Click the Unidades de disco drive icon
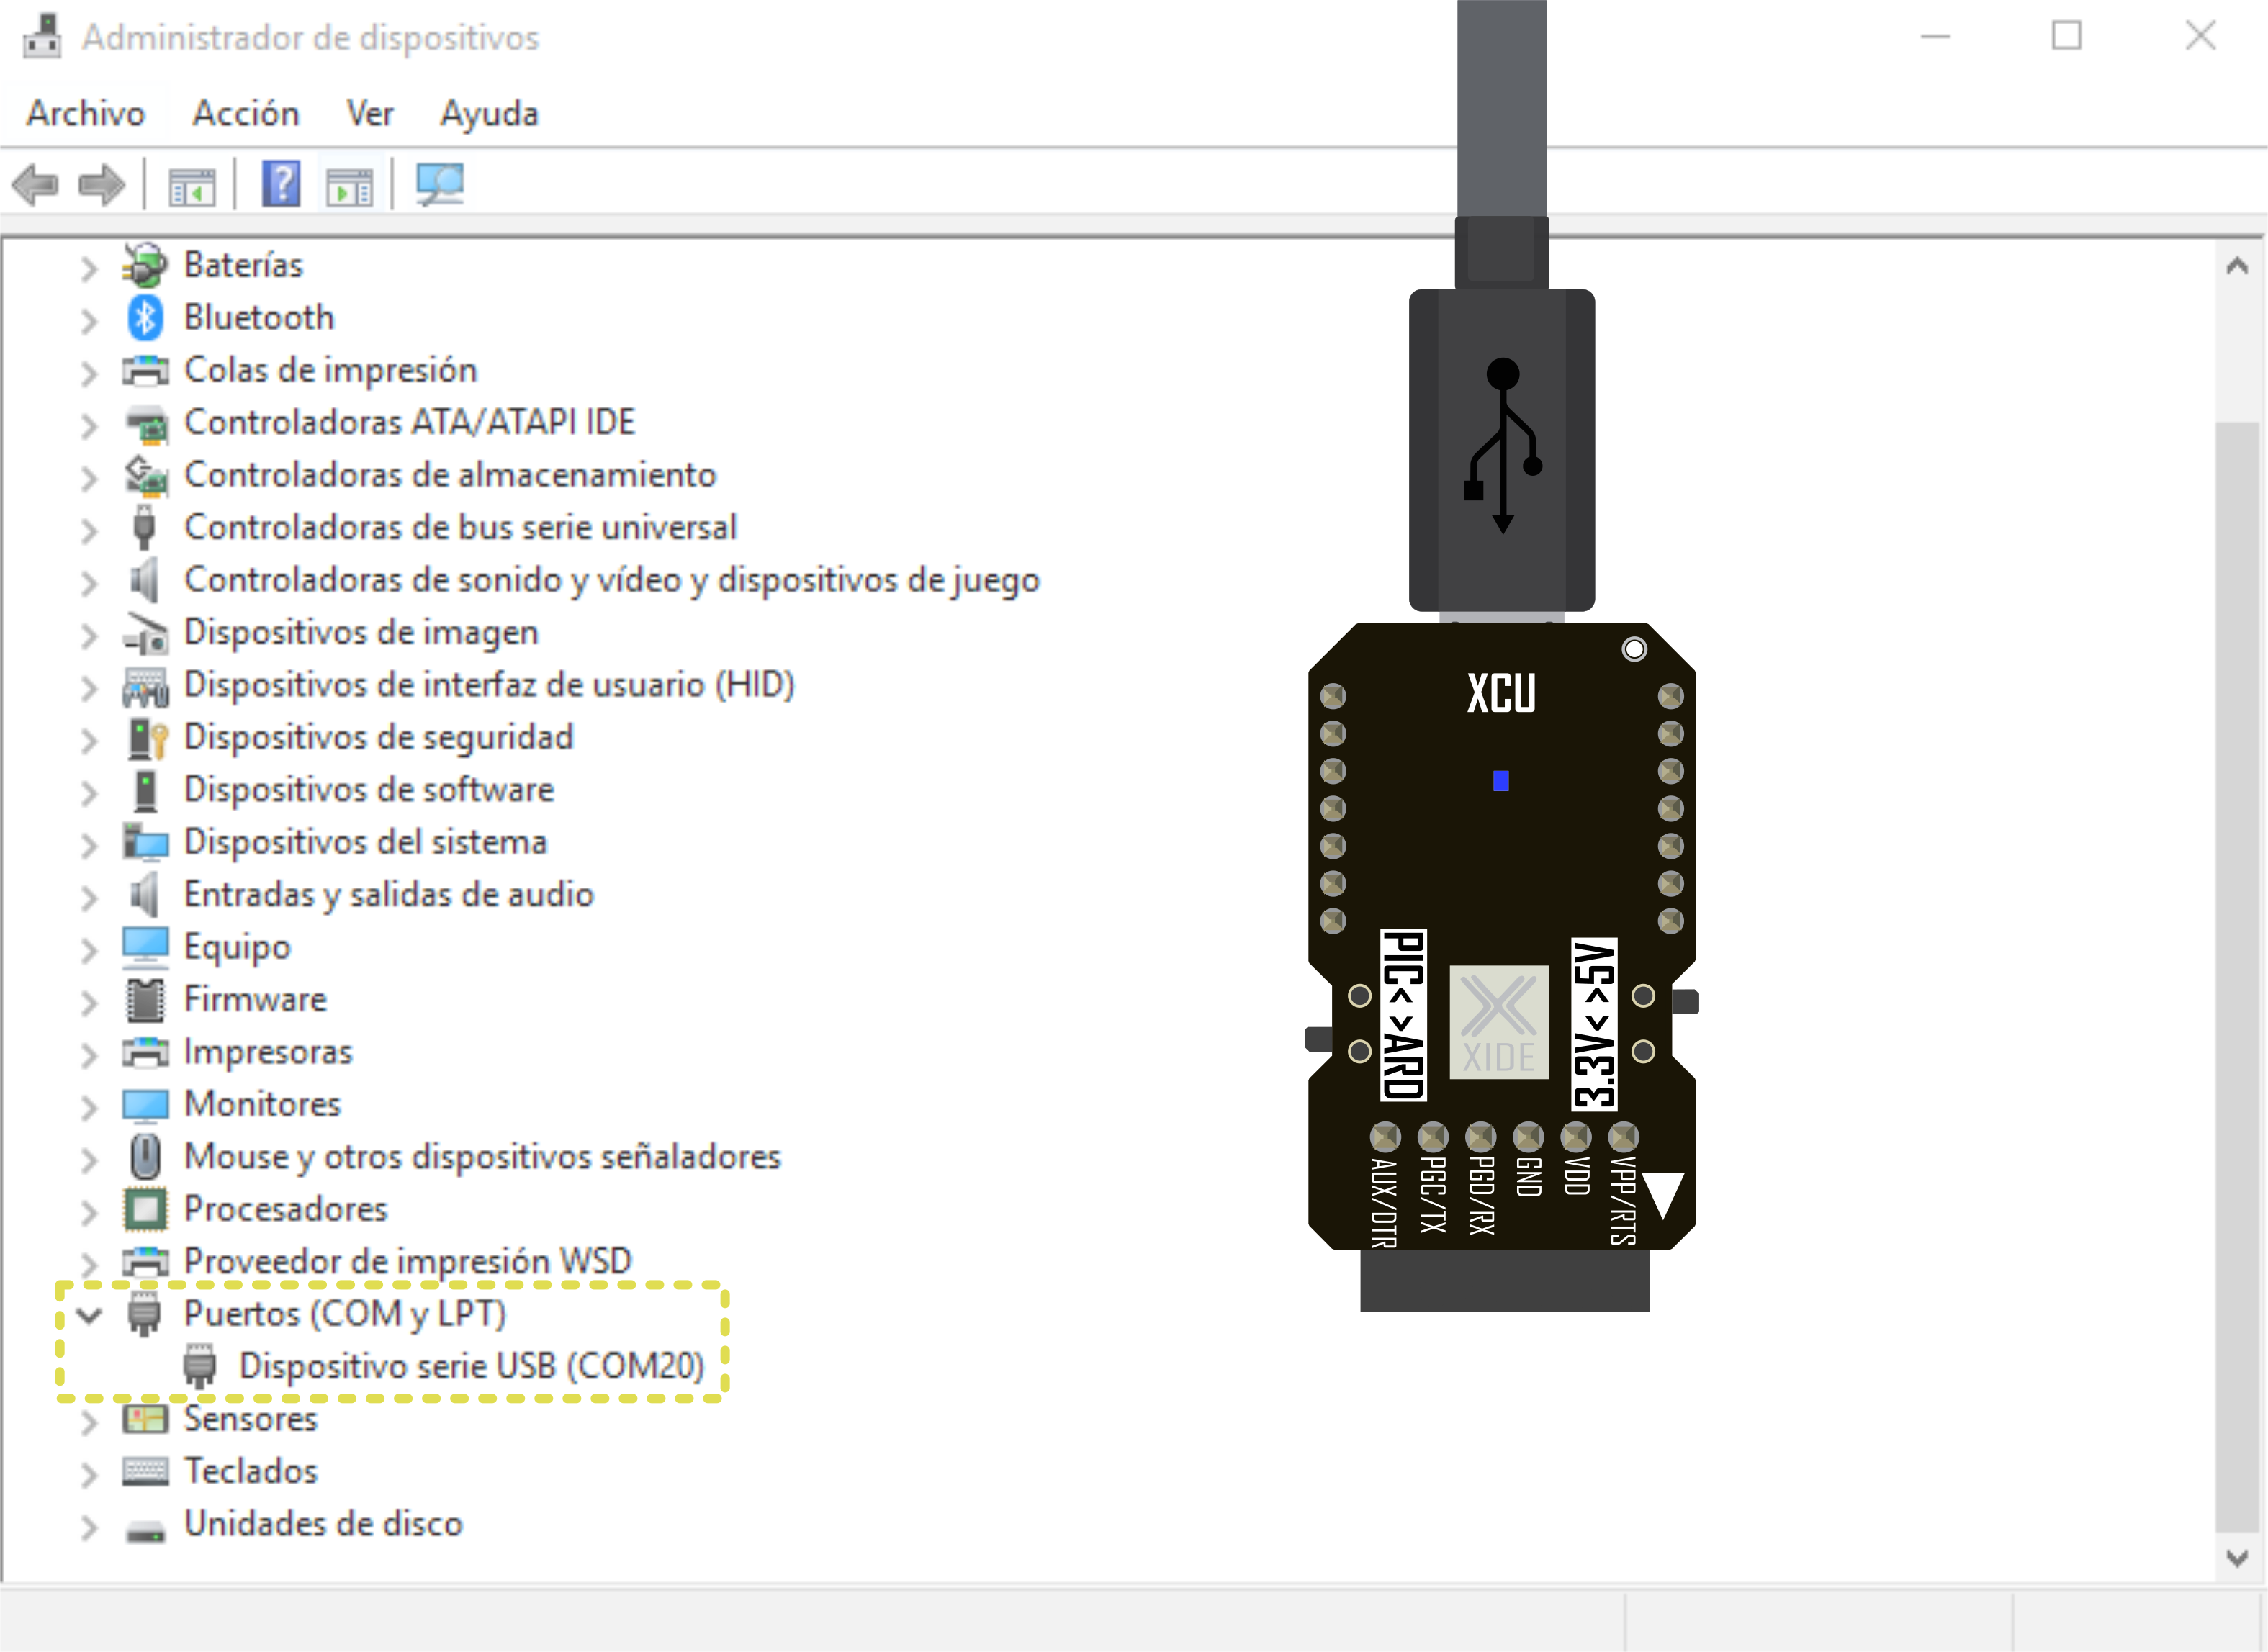This screenshot has width=2268, height=1652. [x=146, y=1530]
